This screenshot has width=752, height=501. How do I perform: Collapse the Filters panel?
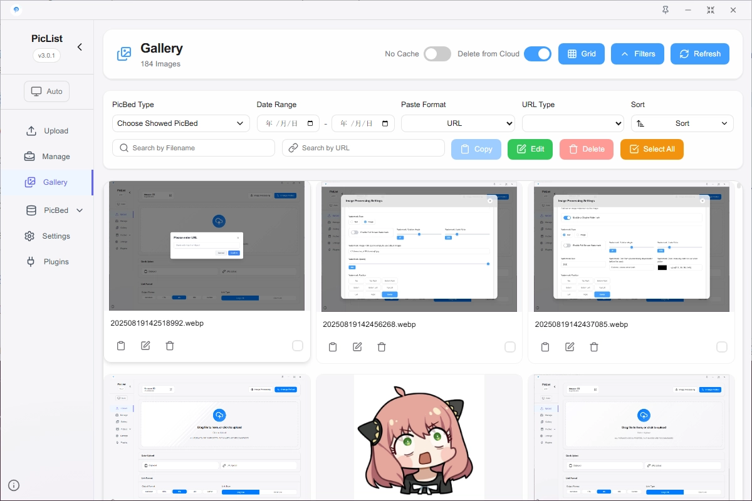tap(638, 54)
